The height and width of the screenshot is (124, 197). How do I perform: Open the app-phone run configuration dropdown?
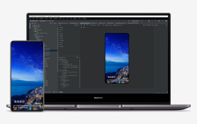click(136, 21)
